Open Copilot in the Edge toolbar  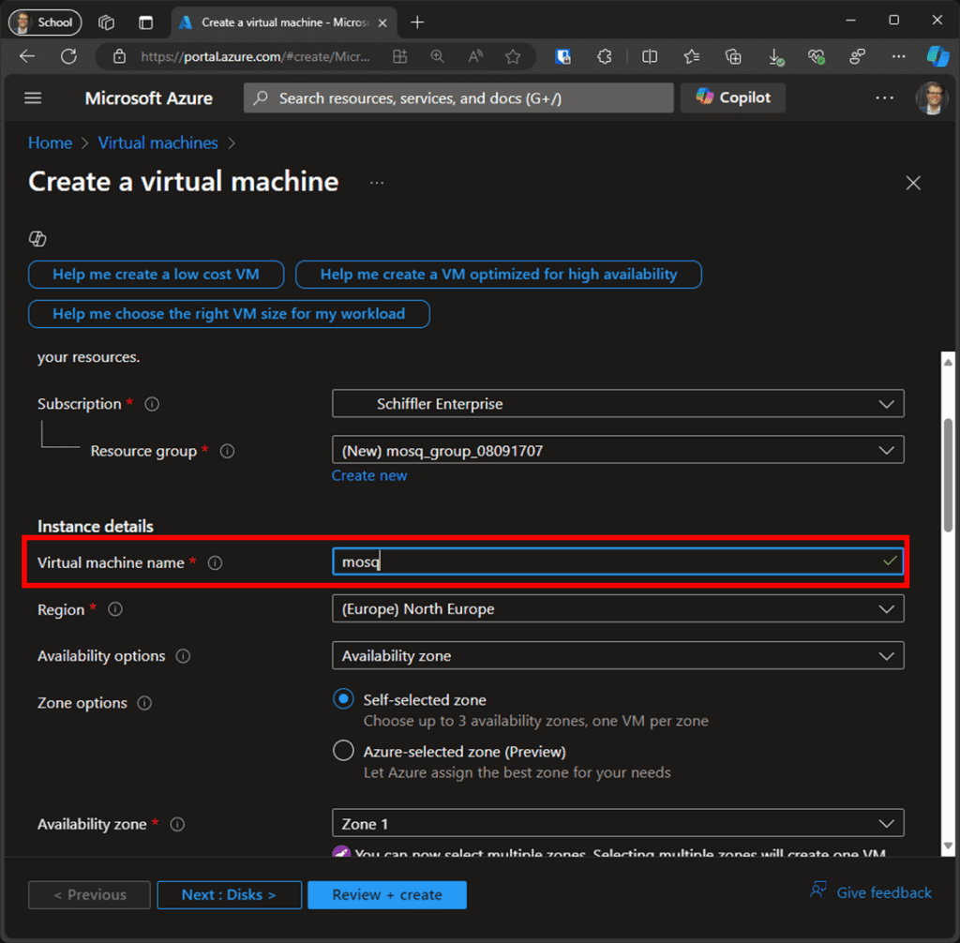tap(938, 56)
